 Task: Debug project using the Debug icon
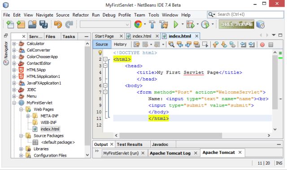click(x=190, y=24)
